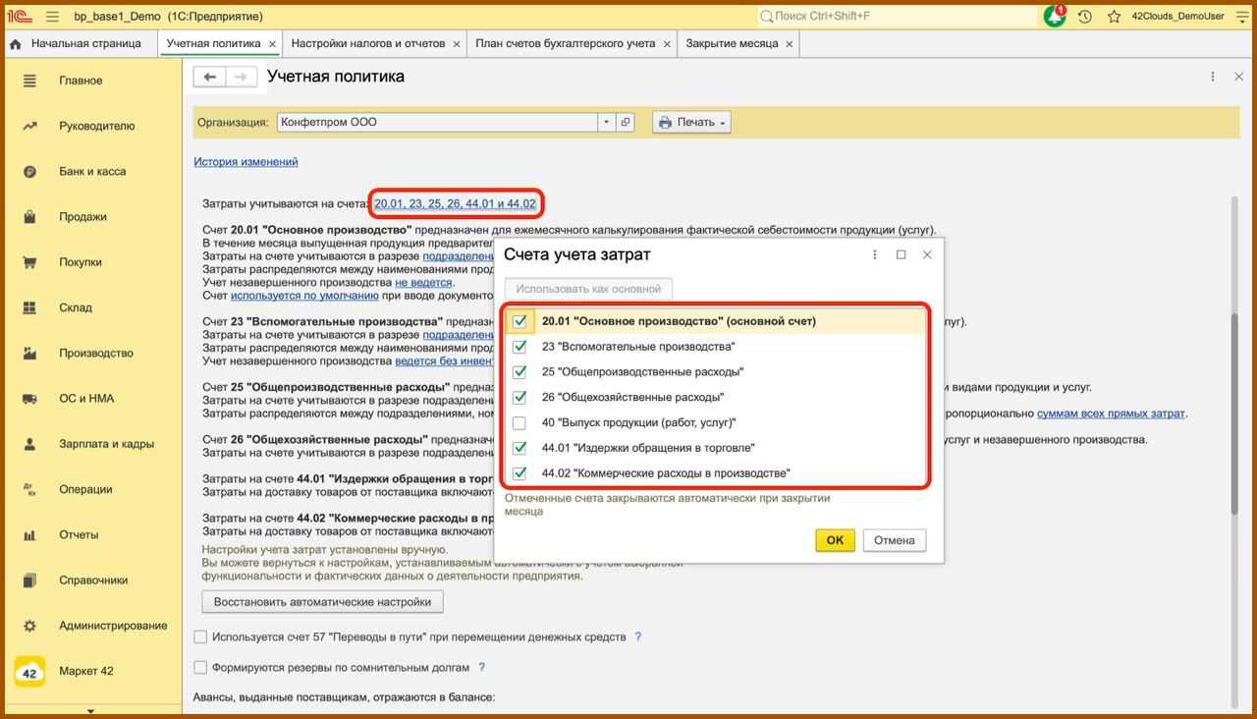Image resolution: width=1257 pixels, height=719 pixels.
Task: Open the dialog's three-dot more menu
Action: tap(874, 254)
